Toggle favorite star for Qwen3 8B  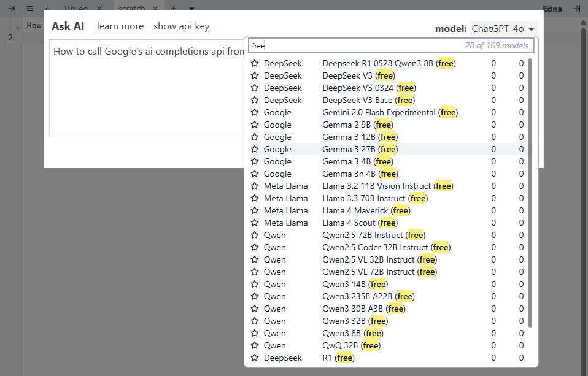[x=255, y=333]
